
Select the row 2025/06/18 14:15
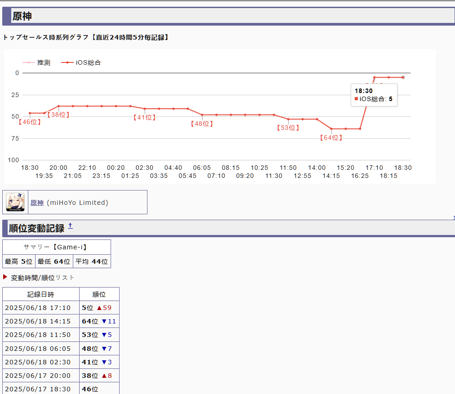click(x=61, y=321)
